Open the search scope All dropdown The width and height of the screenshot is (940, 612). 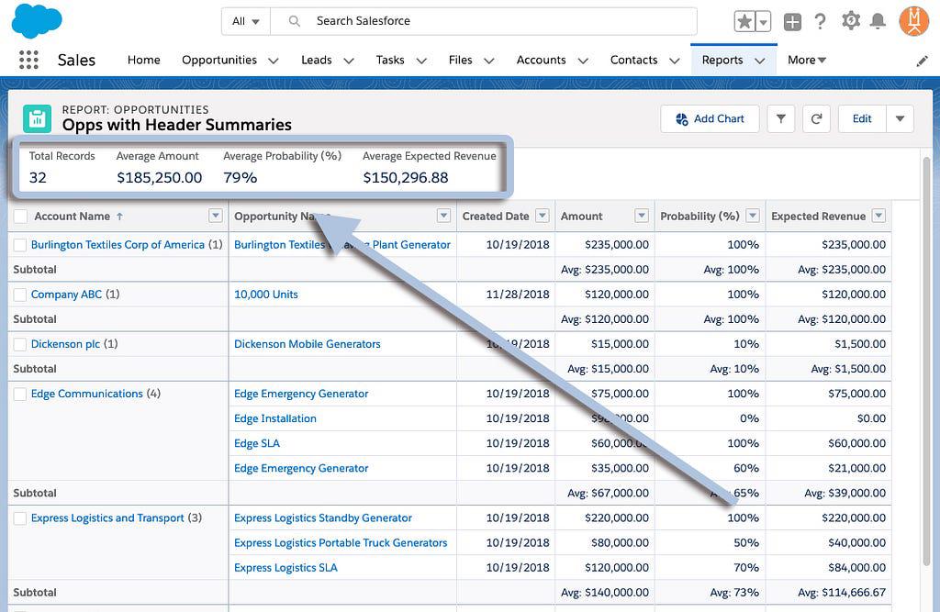point(245,21)
